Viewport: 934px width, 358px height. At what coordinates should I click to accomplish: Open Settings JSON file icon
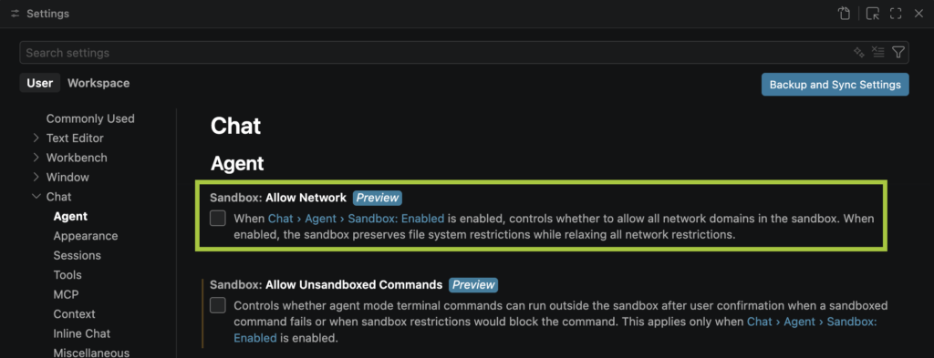(844, 14)
